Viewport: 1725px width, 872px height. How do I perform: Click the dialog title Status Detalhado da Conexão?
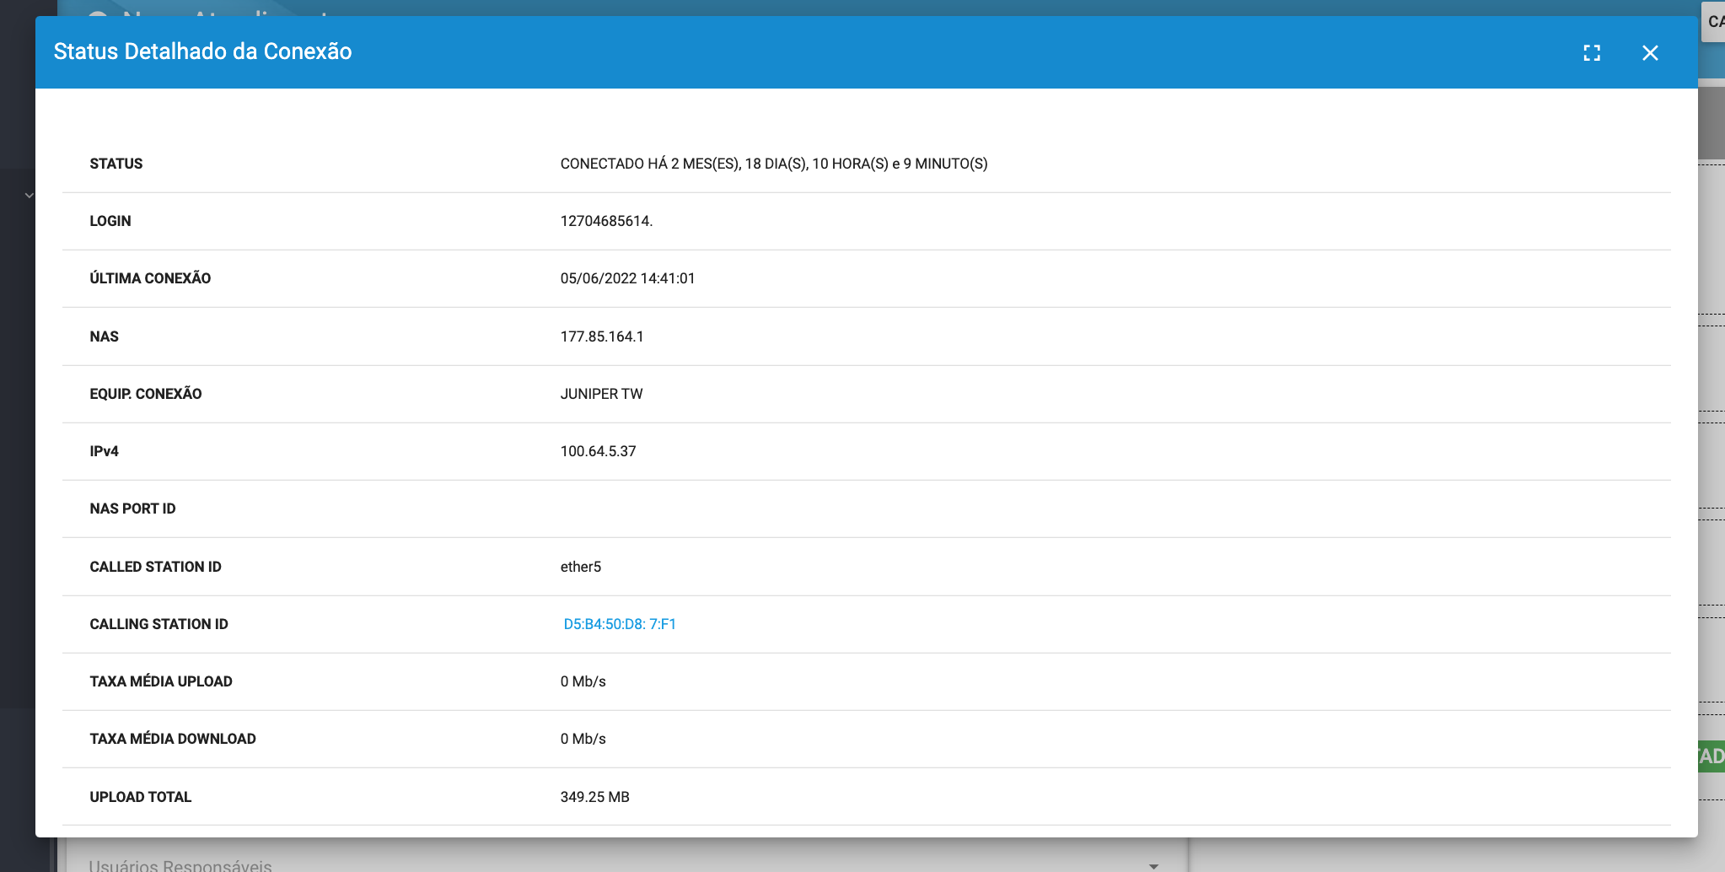202,51
